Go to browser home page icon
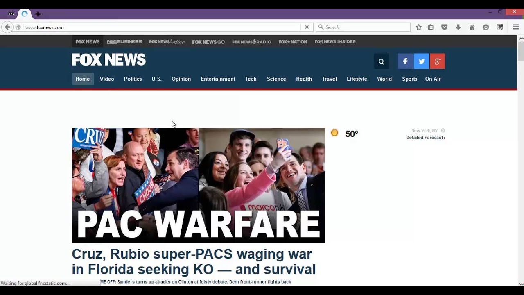524x295 pixels. pyautogui.click(x=472, y=27)
